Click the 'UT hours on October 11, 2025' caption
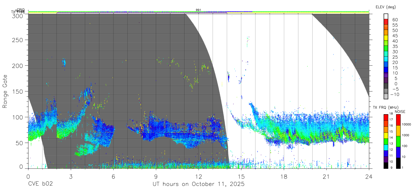This screenshot has height=191, width=415. 198,184
